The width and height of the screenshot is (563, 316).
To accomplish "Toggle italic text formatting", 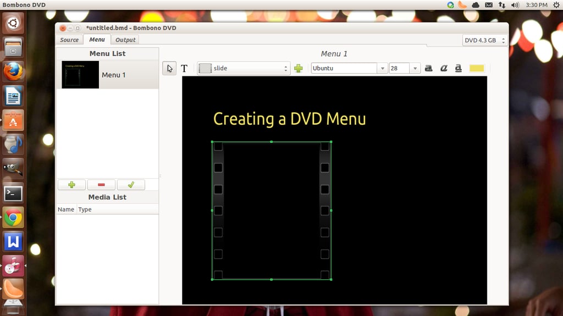I will click(444, 68).
